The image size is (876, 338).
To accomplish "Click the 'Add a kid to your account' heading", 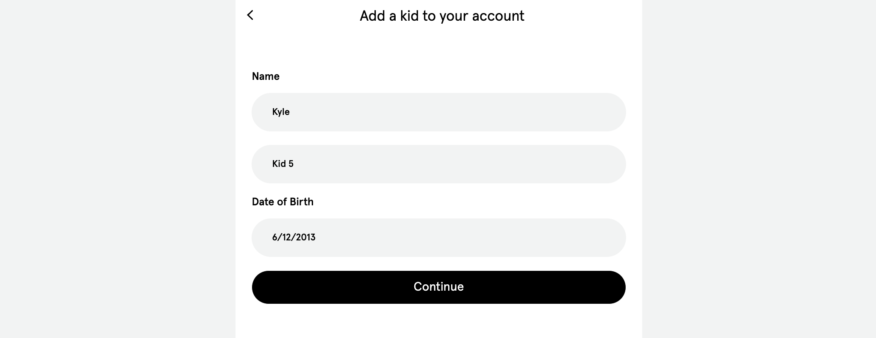I will (442, 16).
